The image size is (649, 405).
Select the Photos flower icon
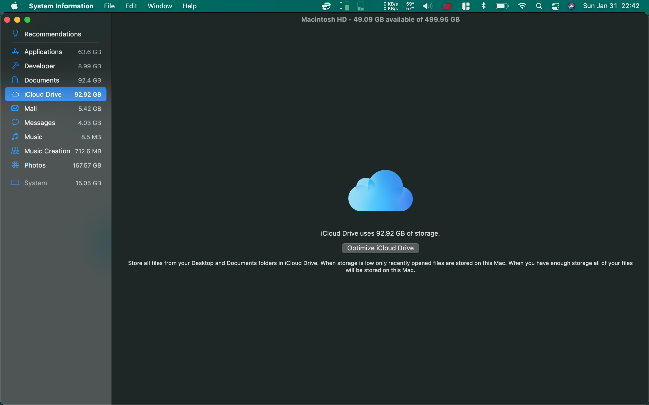(x=15, y=165)
